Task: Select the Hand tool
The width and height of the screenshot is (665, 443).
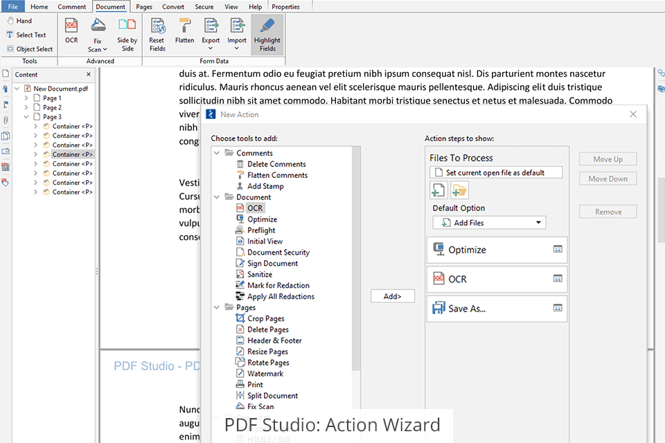Action: (x=19, y=21)
